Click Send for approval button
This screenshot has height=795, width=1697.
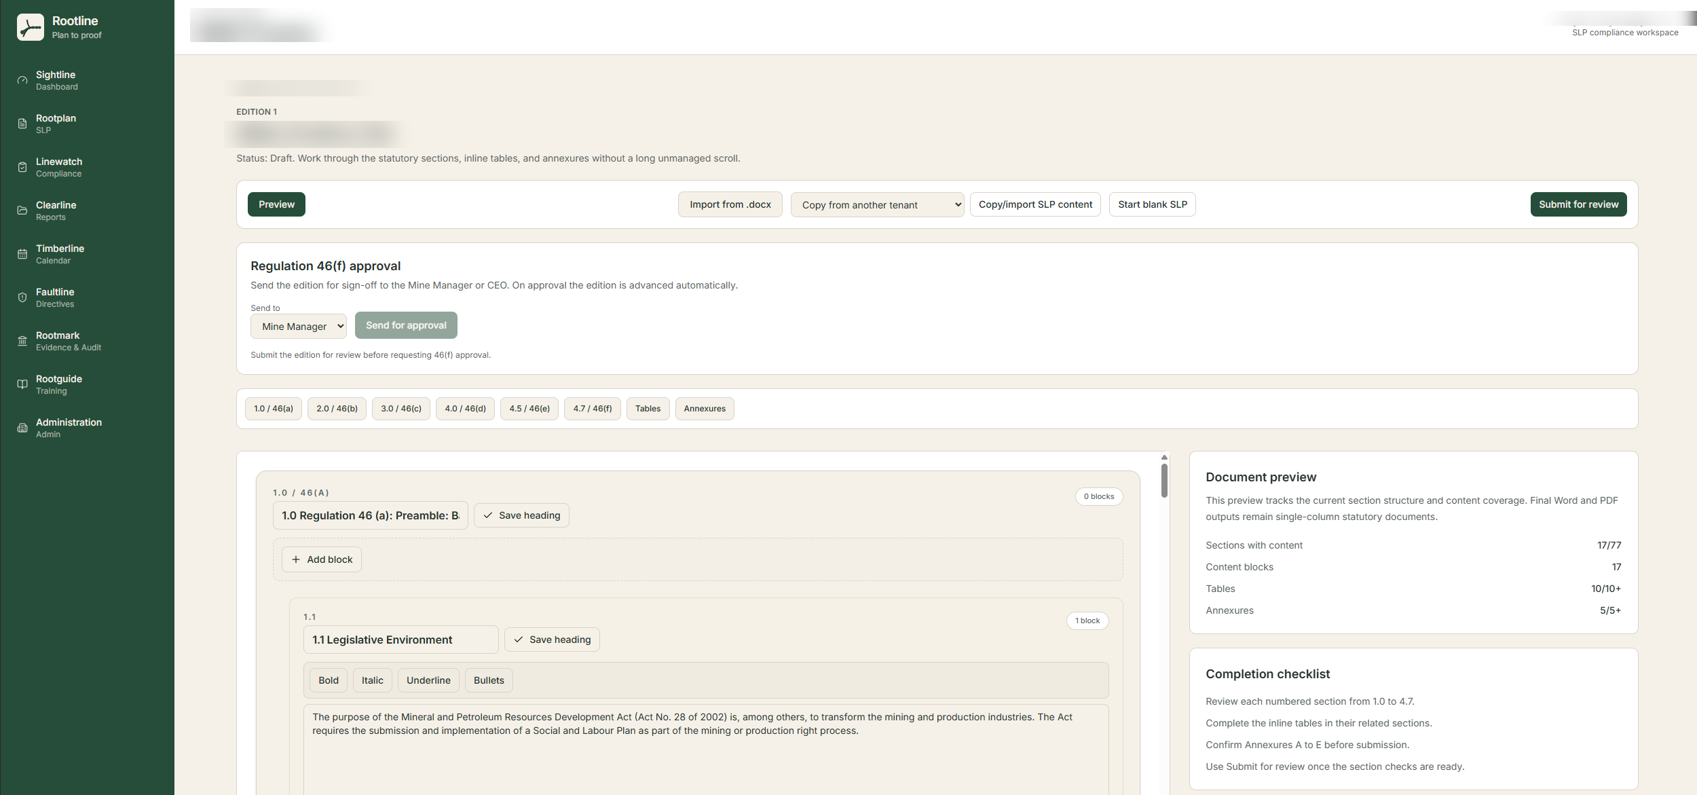(x=406, y=325)
